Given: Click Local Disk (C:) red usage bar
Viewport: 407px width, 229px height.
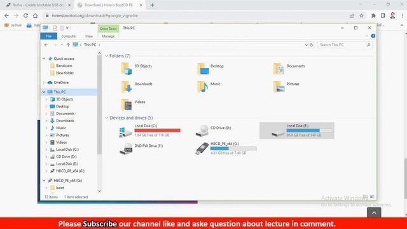Looking at the screenshot, I should tap(157, 130).
